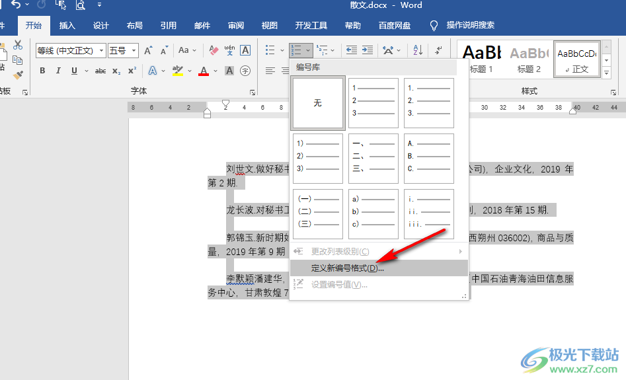Expand Asian layout dropdown arrow
Viewport: 626px width, 380px height.
[399, 51]
